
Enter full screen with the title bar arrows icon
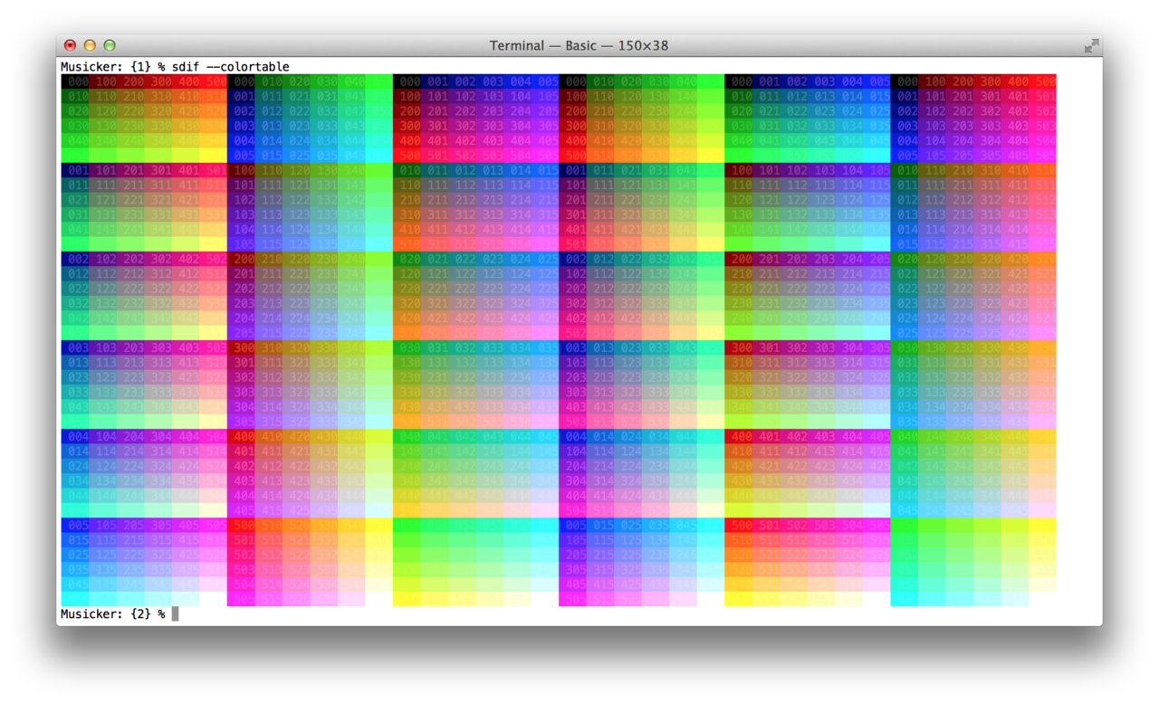coord(1091,45)
